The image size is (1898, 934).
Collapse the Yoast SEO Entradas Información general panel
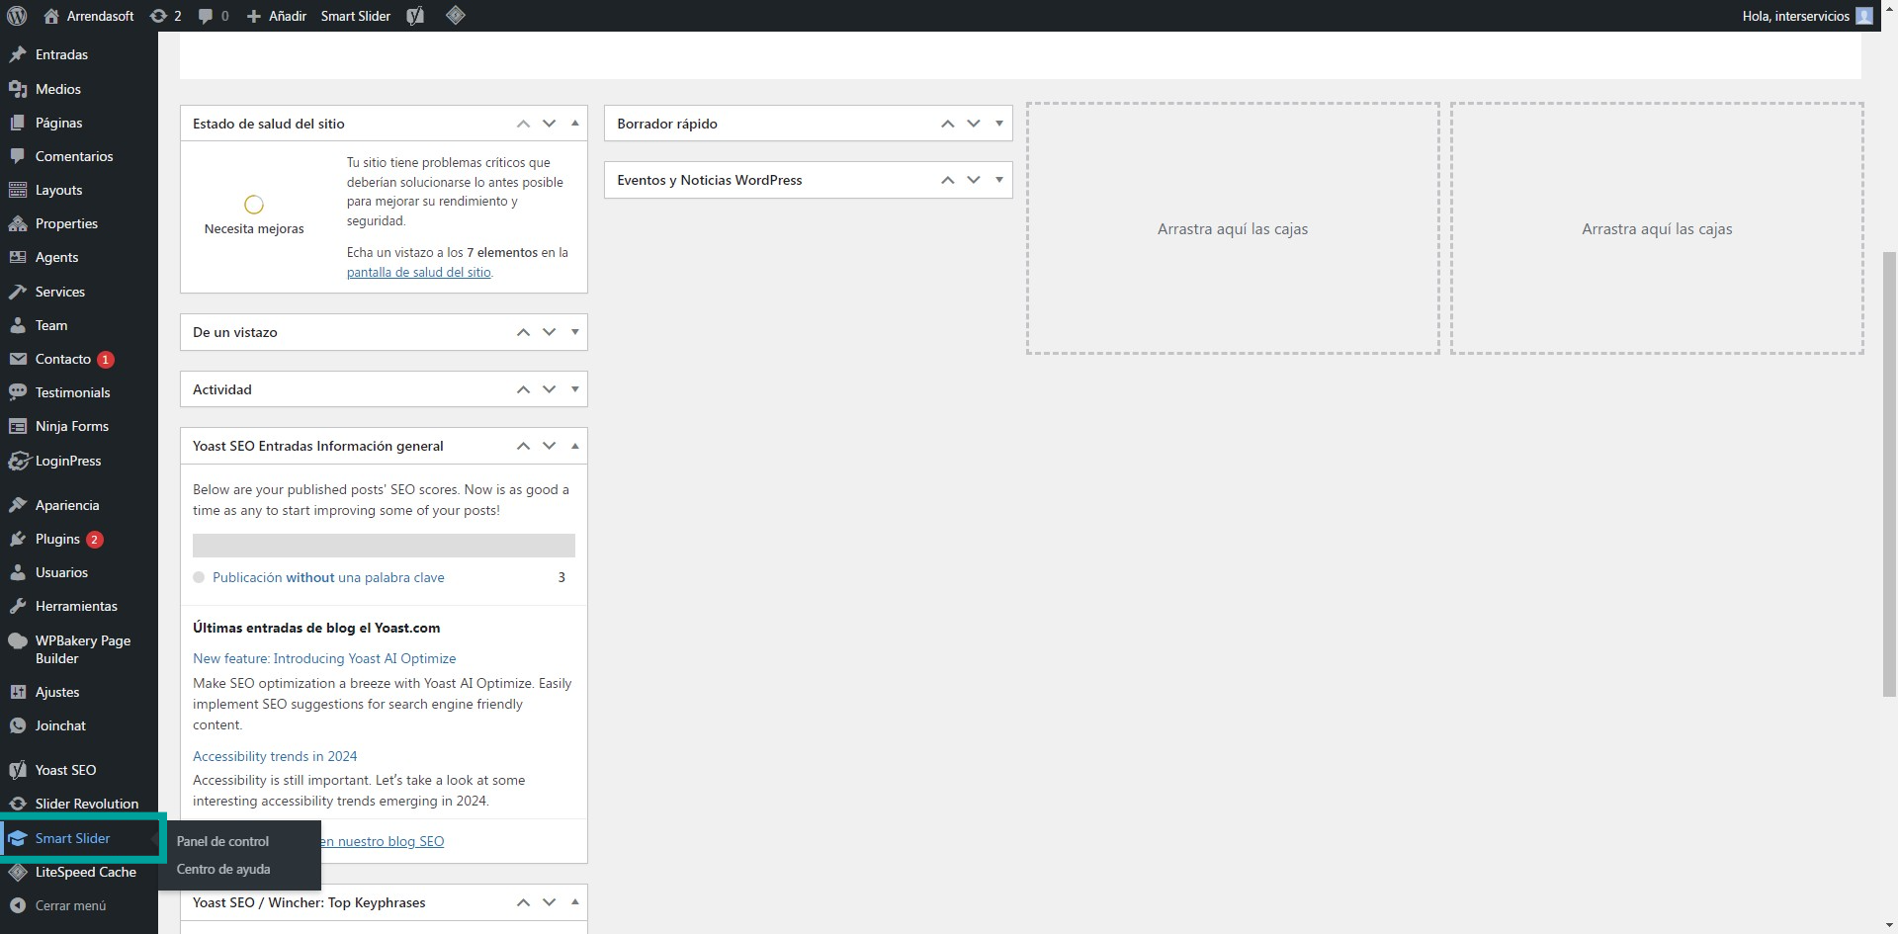point(575,446)
